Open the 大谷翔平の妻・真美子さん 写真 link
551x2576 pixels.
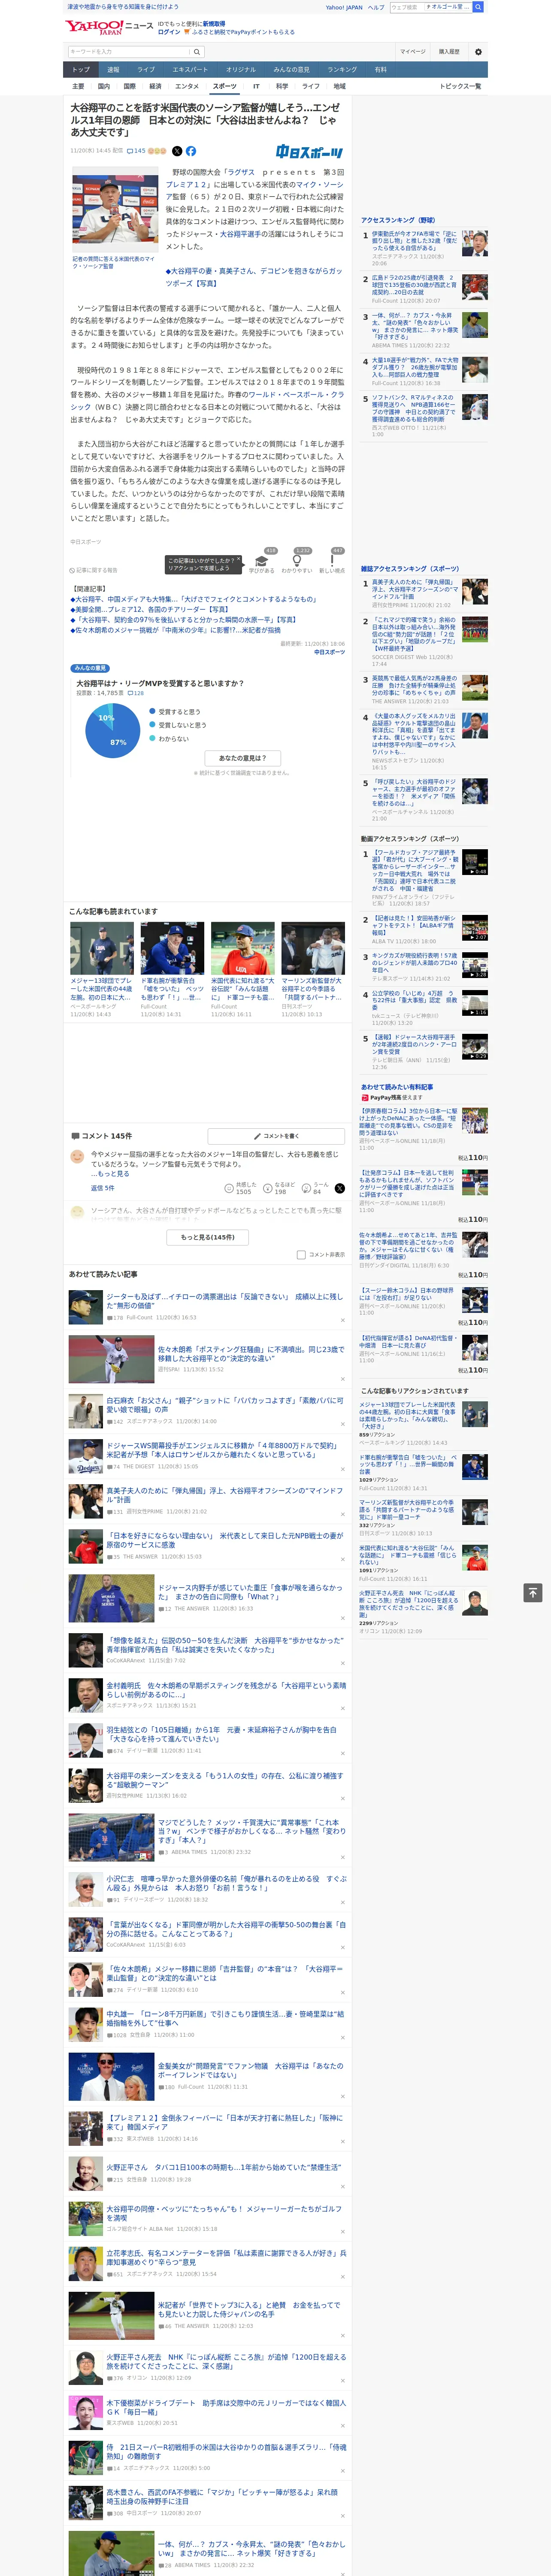pyautogui.click(x=254, y=277)
